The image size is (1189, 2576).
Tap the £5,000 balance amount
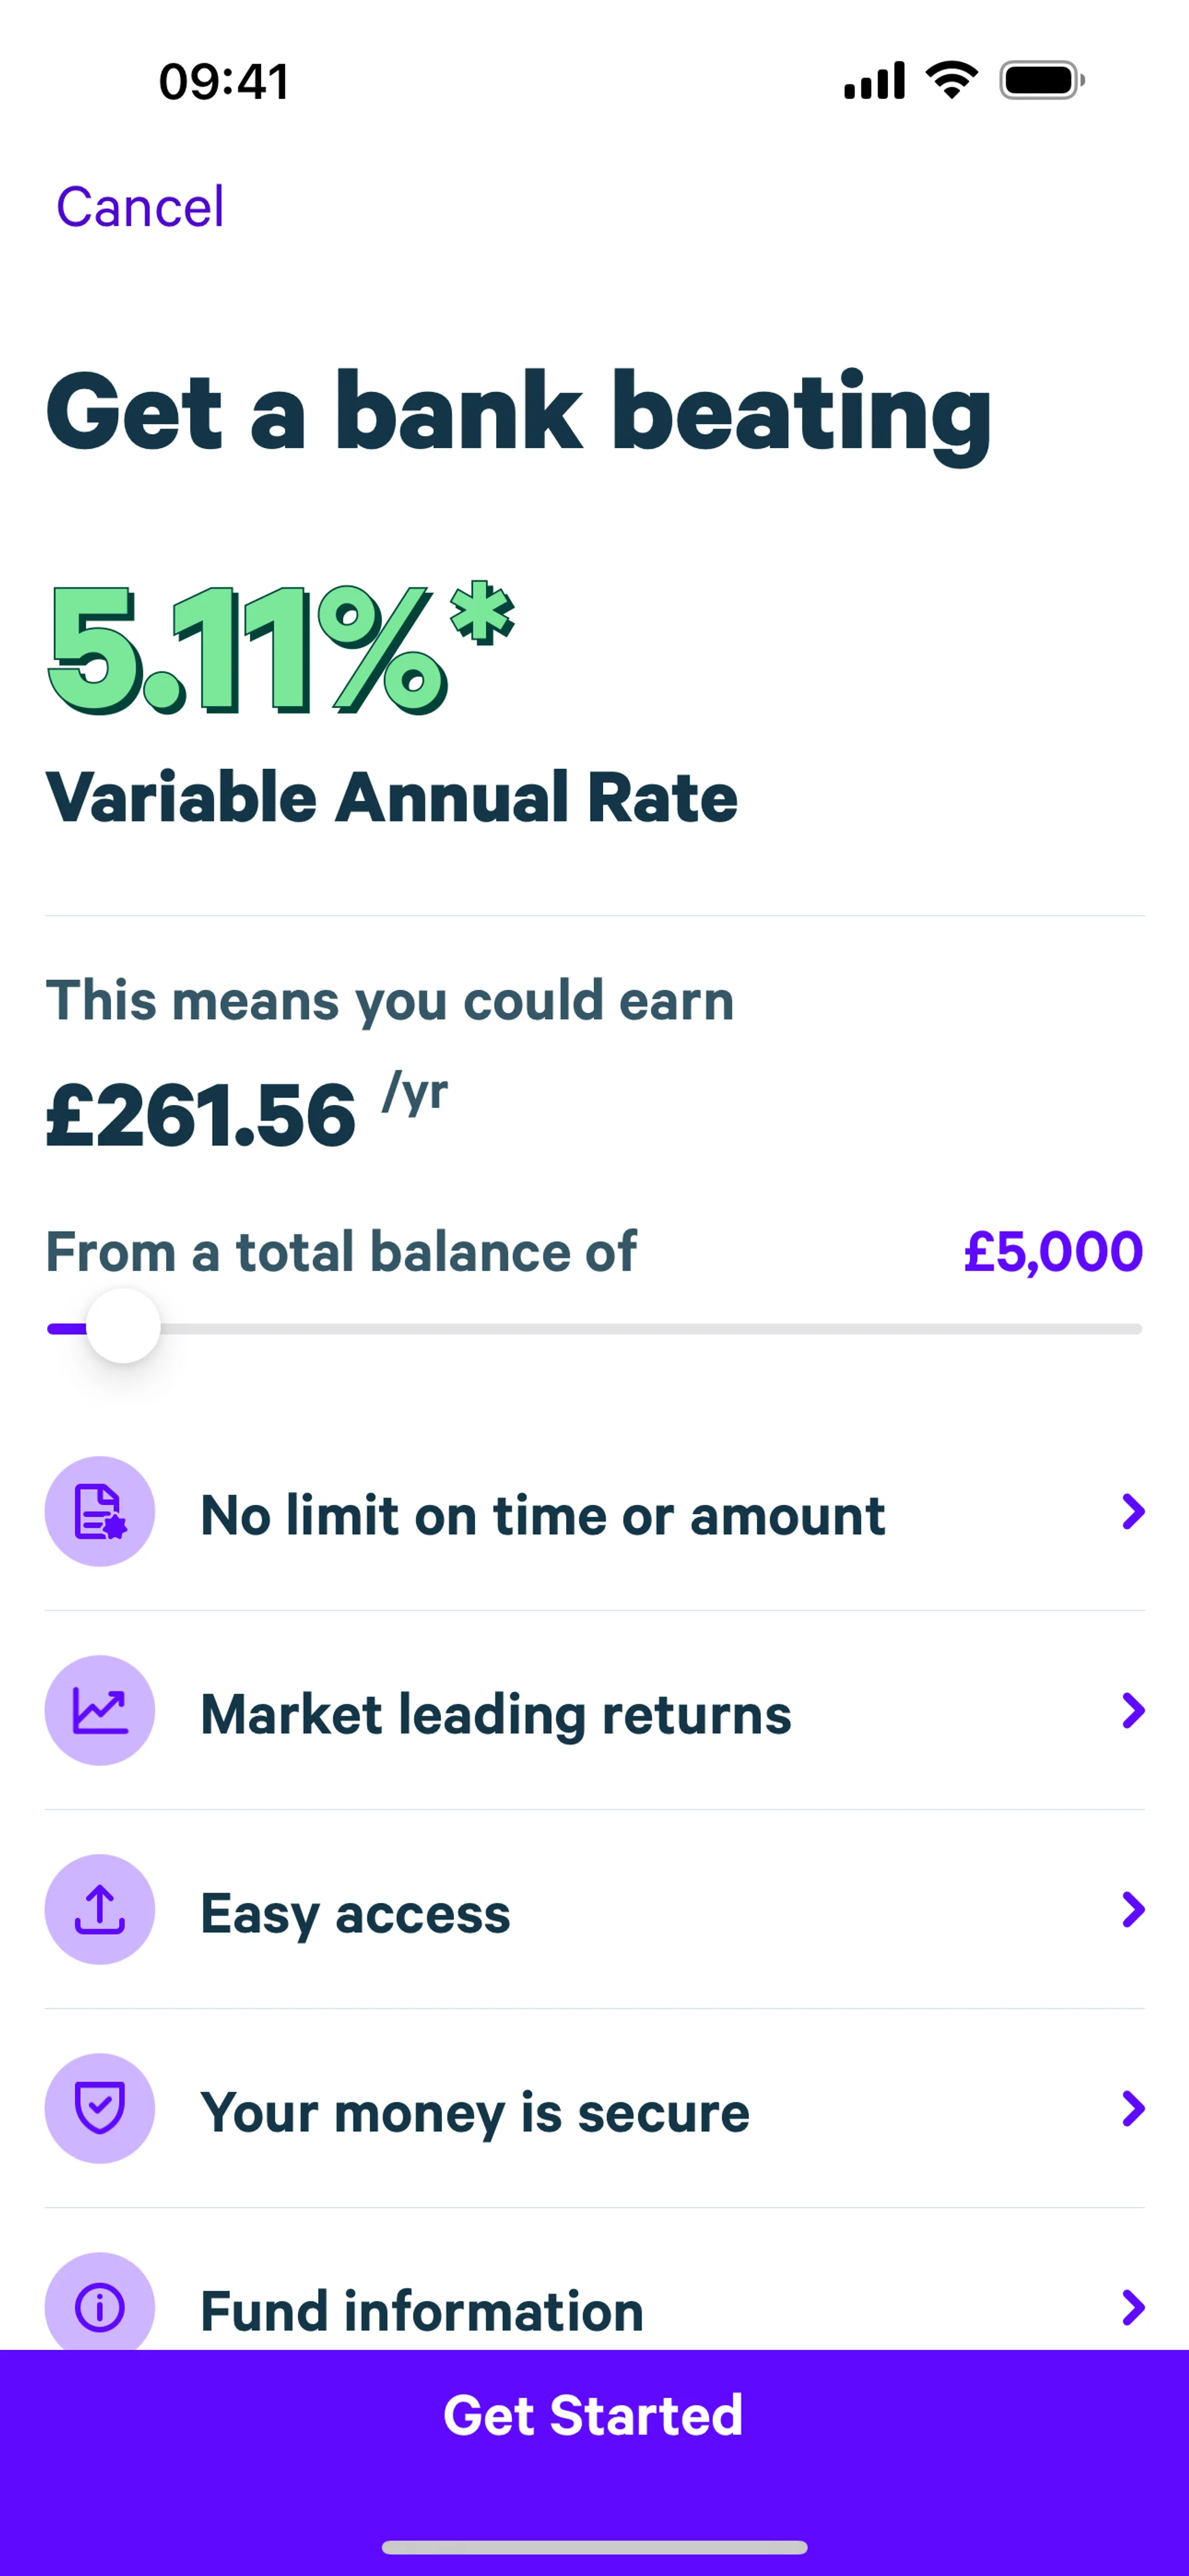coord(1052,1251)
